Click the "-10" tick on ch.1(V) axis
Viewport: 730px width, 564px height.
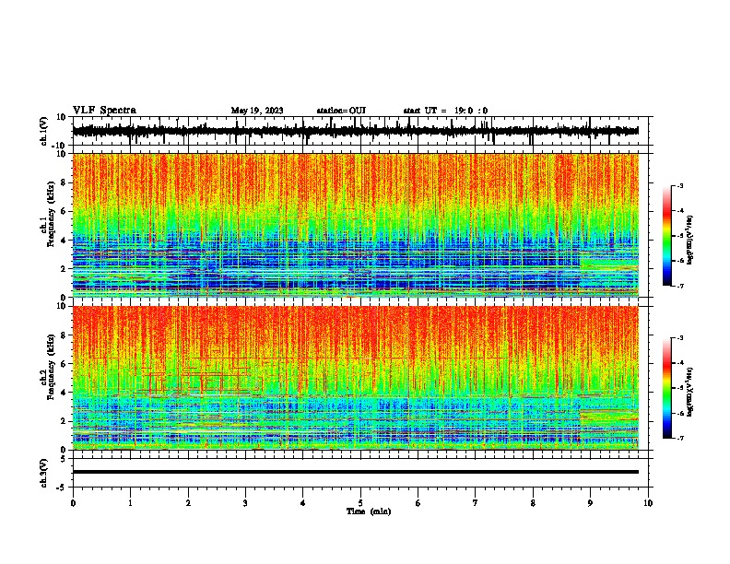(60, 146)
